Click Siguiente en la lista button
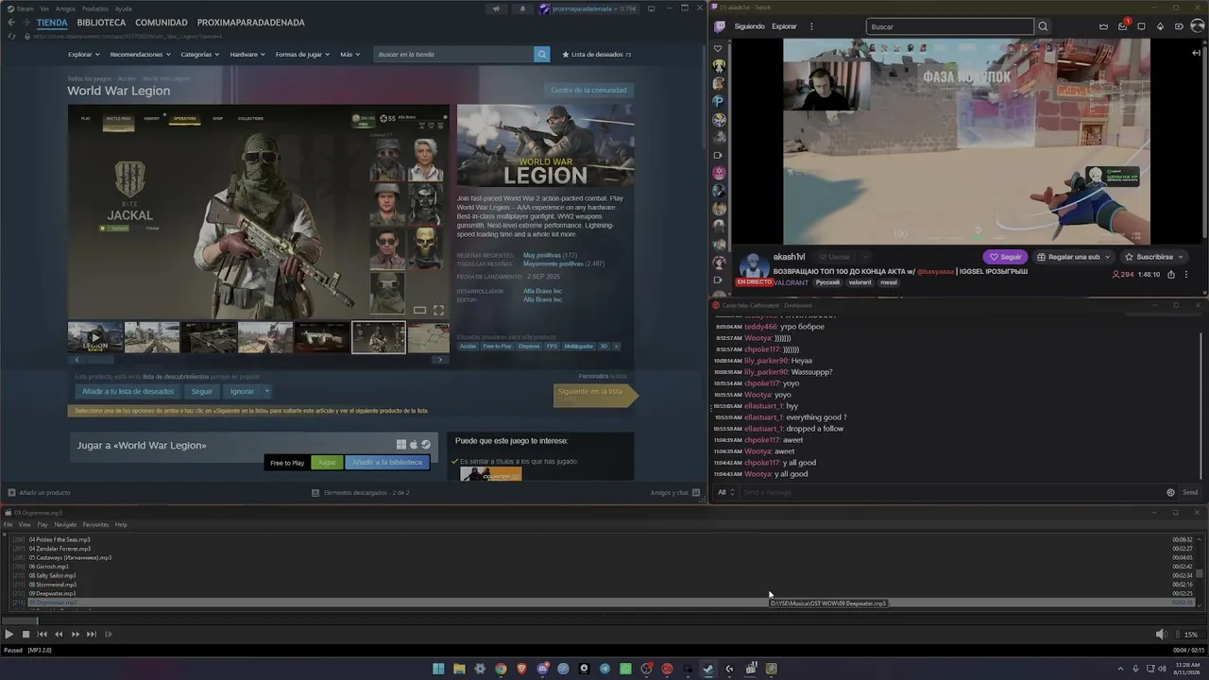The image size is (1209, 680). (x=594, y=395)
